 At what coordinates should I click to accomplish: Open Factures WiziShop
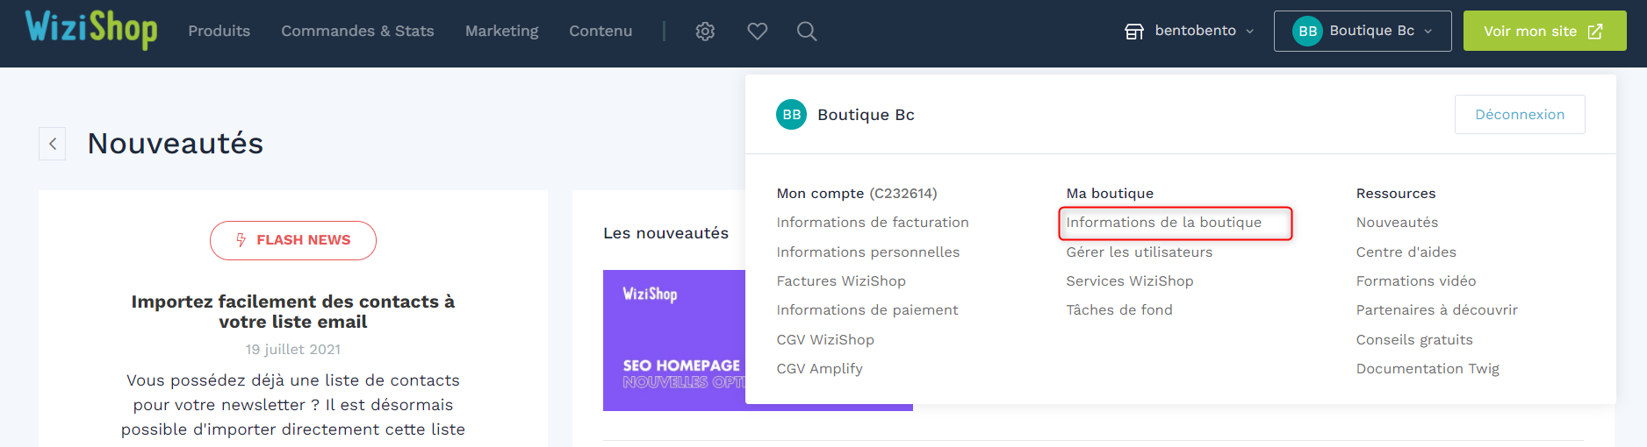coord(841,281)
